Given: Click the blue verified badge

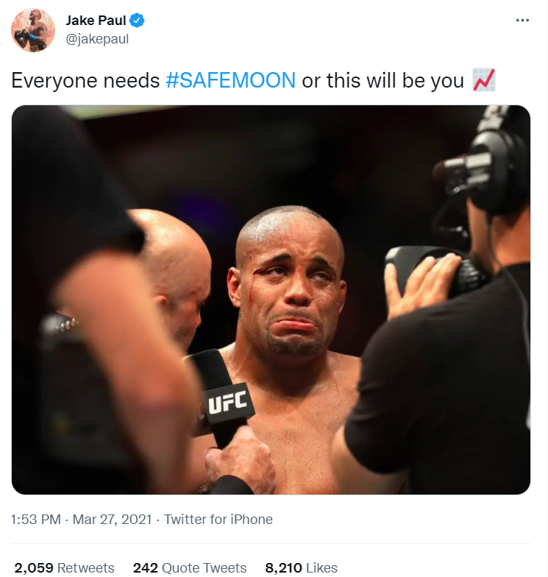Looking at the screenshot, I should pyautogui.click(x=138, y=21).
